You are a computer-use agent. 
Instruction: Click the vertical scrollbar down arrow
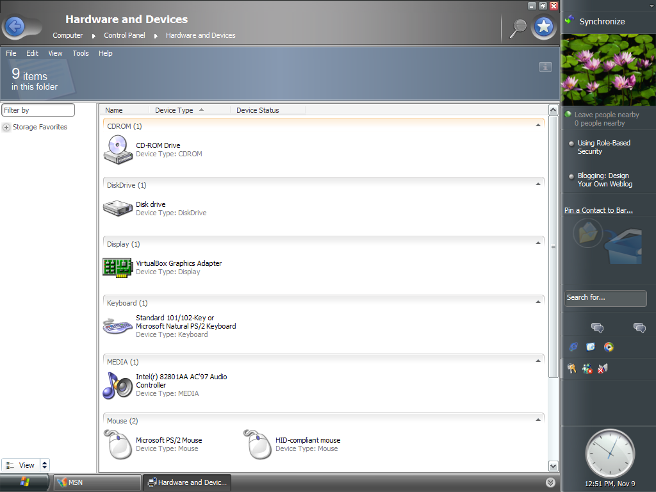(x=553, y=466)
